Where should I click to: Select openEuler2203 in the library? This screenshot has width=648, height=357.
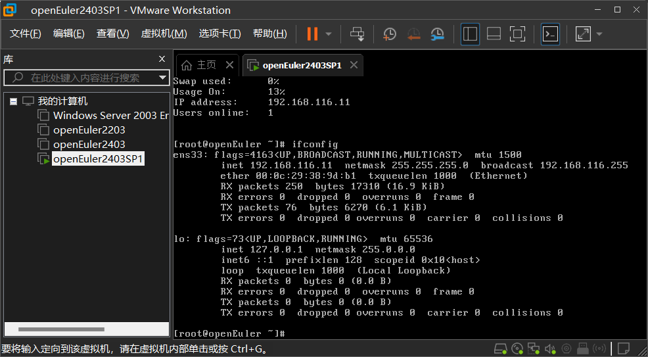pos(89,130)
